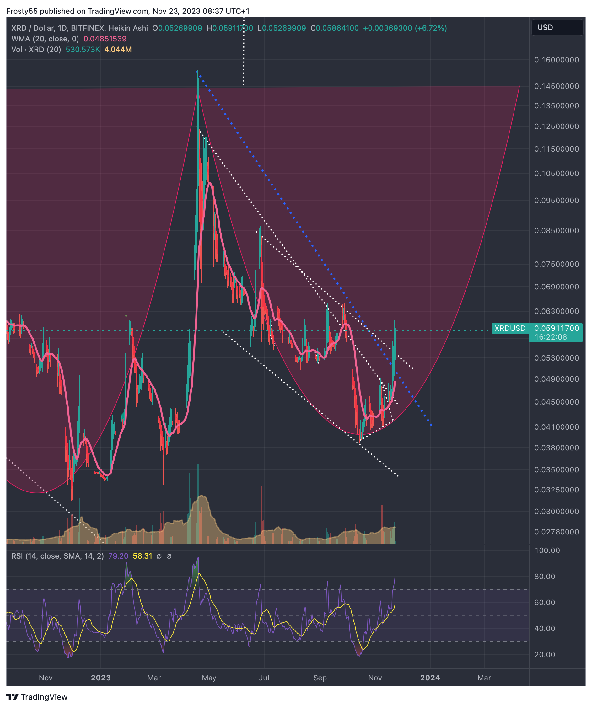Click the RSI scale label 20.00
Screen dimensions: 592x708
coord(545,654)
